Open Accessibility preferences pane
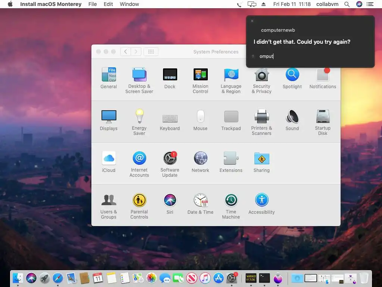Screen dimensions: 382x287 [262, 204]
